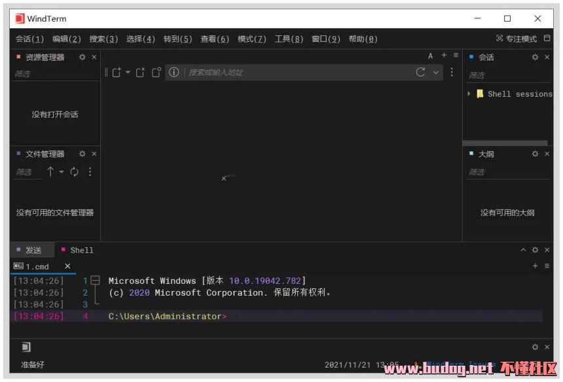This screenshot has height=382, width=563.
Task: Click the duplicate session toolbar icon
Action: [156, 73]
